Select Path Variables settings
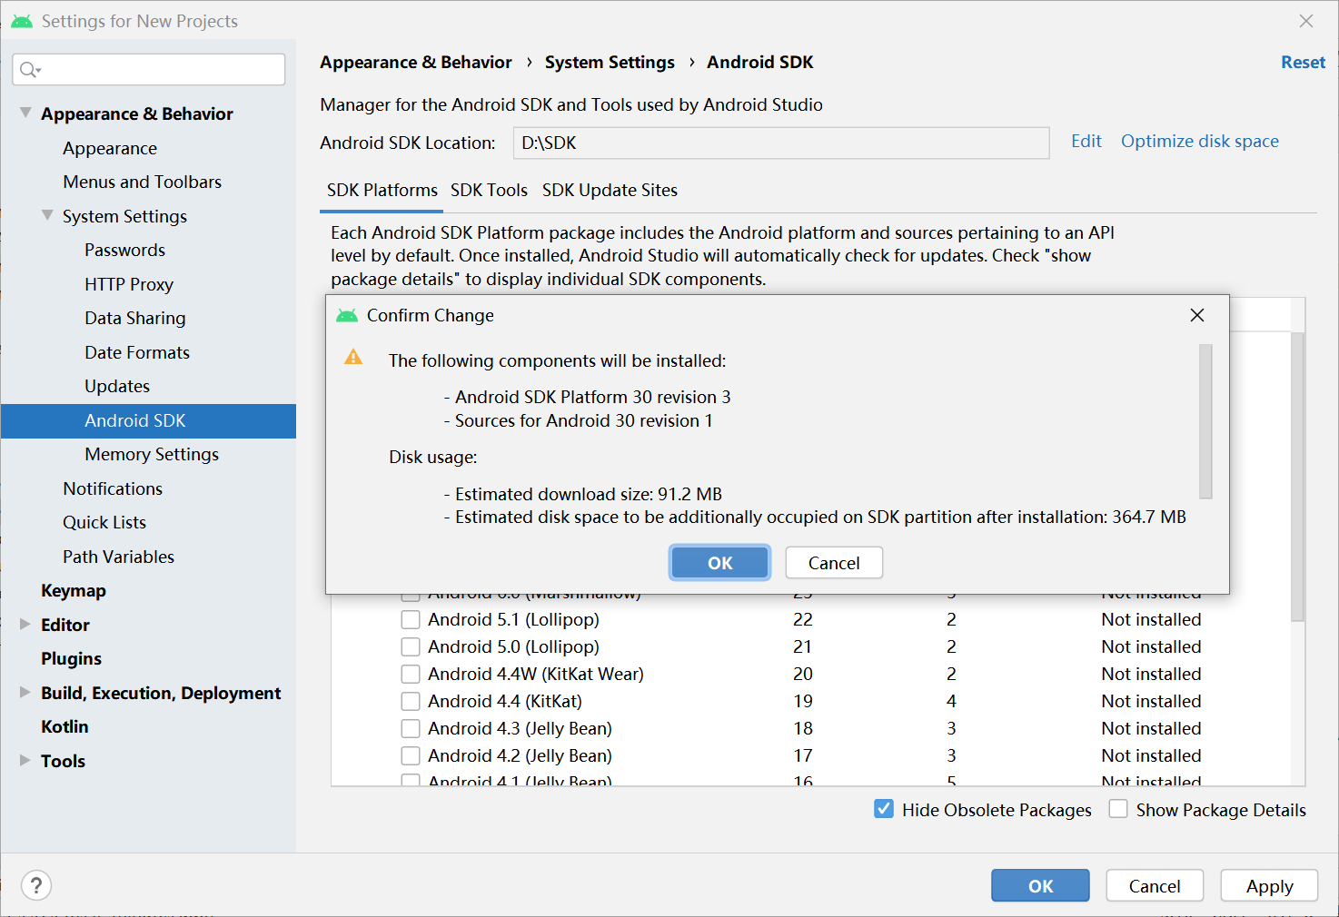 pyautogui.click(x=119, y=557)
